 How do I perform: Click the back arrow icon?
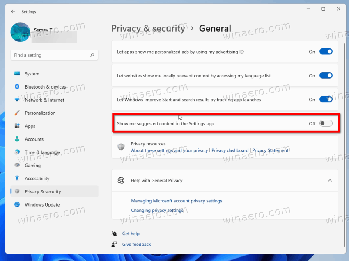click(x=13, y=11)
